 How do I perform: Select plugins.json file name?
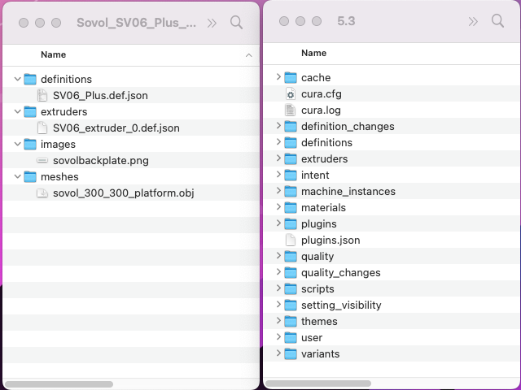pos(331,240)
